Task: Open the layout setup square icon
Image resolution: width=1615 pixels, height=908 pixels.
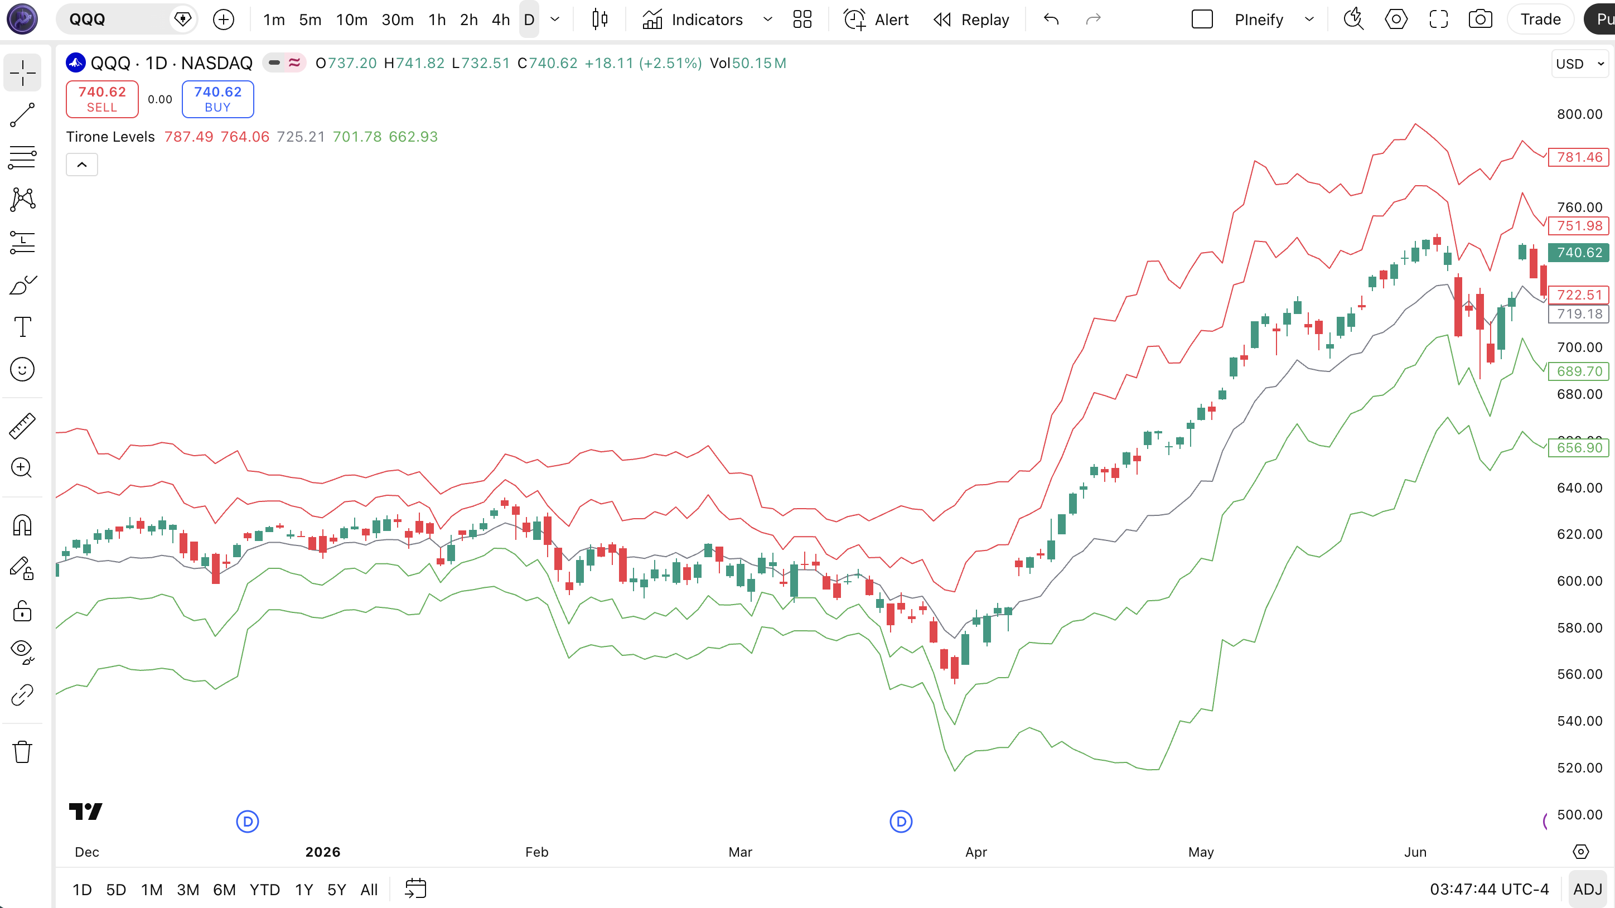Action: pos(1202,20)
